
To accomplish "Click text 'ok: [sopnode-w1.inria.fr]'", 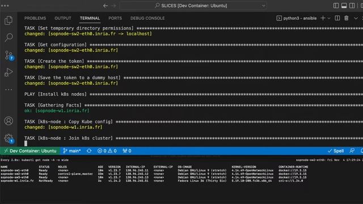I will tap(57, 110).
